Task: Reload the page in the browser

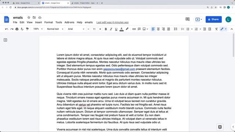Action: point(11,7)
